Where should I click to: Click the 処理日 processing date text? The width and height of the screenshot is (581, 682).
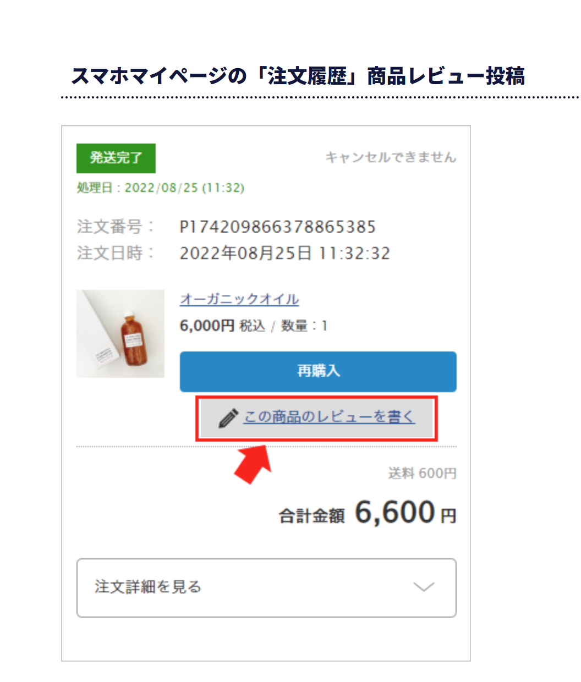(160, 187)
